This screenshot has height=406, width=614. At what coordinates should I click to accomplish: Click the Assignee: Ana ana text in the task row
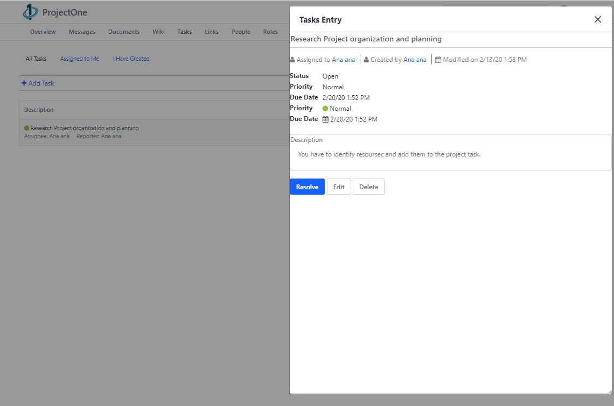coord(47,136)
